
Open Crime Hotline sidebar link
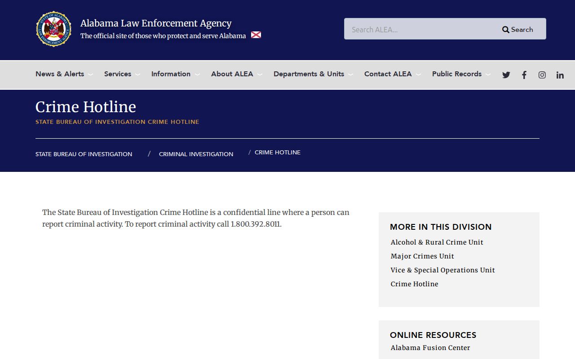tap(415, 284)
